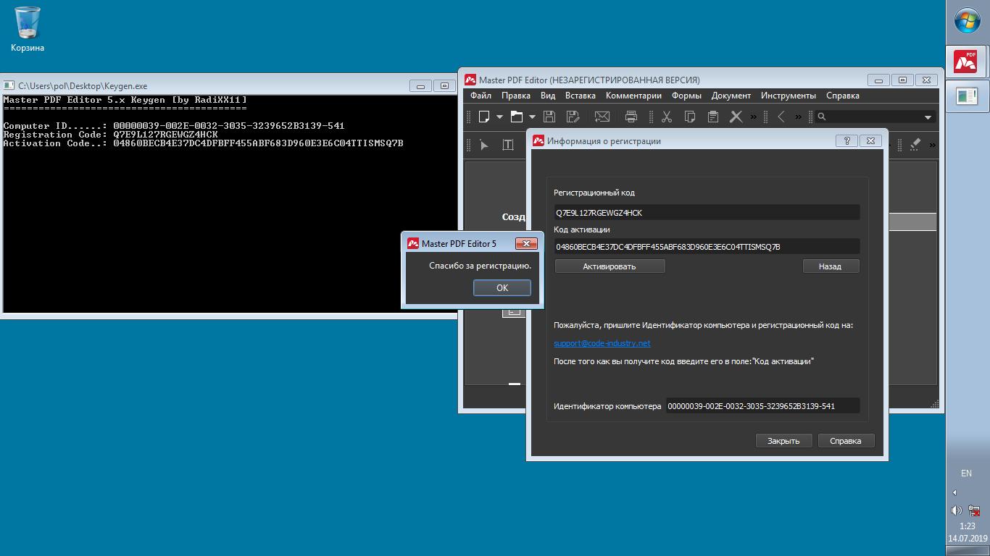This screenshot has width=990, height=556.
Task: Click the Registration Code line in the Keygen console
Action: [110, 135]
